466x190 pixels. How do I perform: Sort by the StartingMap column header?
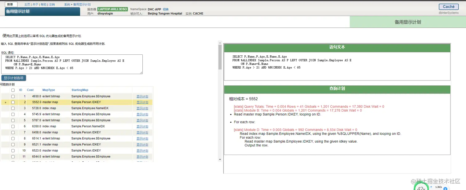pos(80,90)
